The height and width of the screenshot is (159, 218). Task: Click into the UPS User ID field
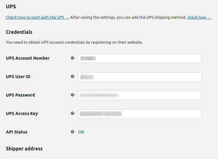(x=140, y=77)
